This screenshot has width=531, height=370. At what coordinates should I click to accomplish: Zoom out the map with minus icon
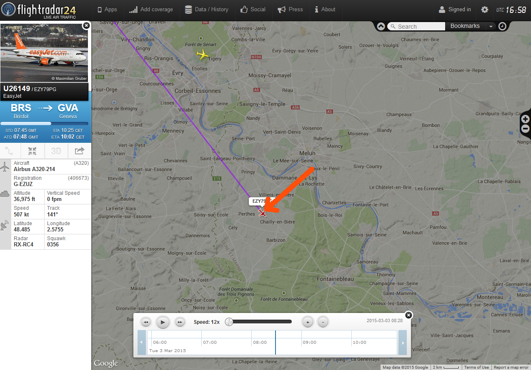click(x=525, y=129)
